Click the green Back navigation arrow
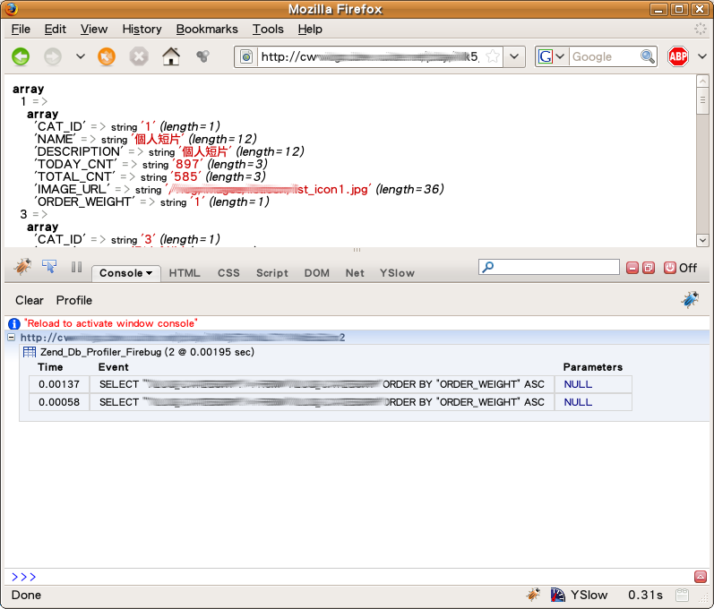This screenshot has width=714, height=609. 21,56
